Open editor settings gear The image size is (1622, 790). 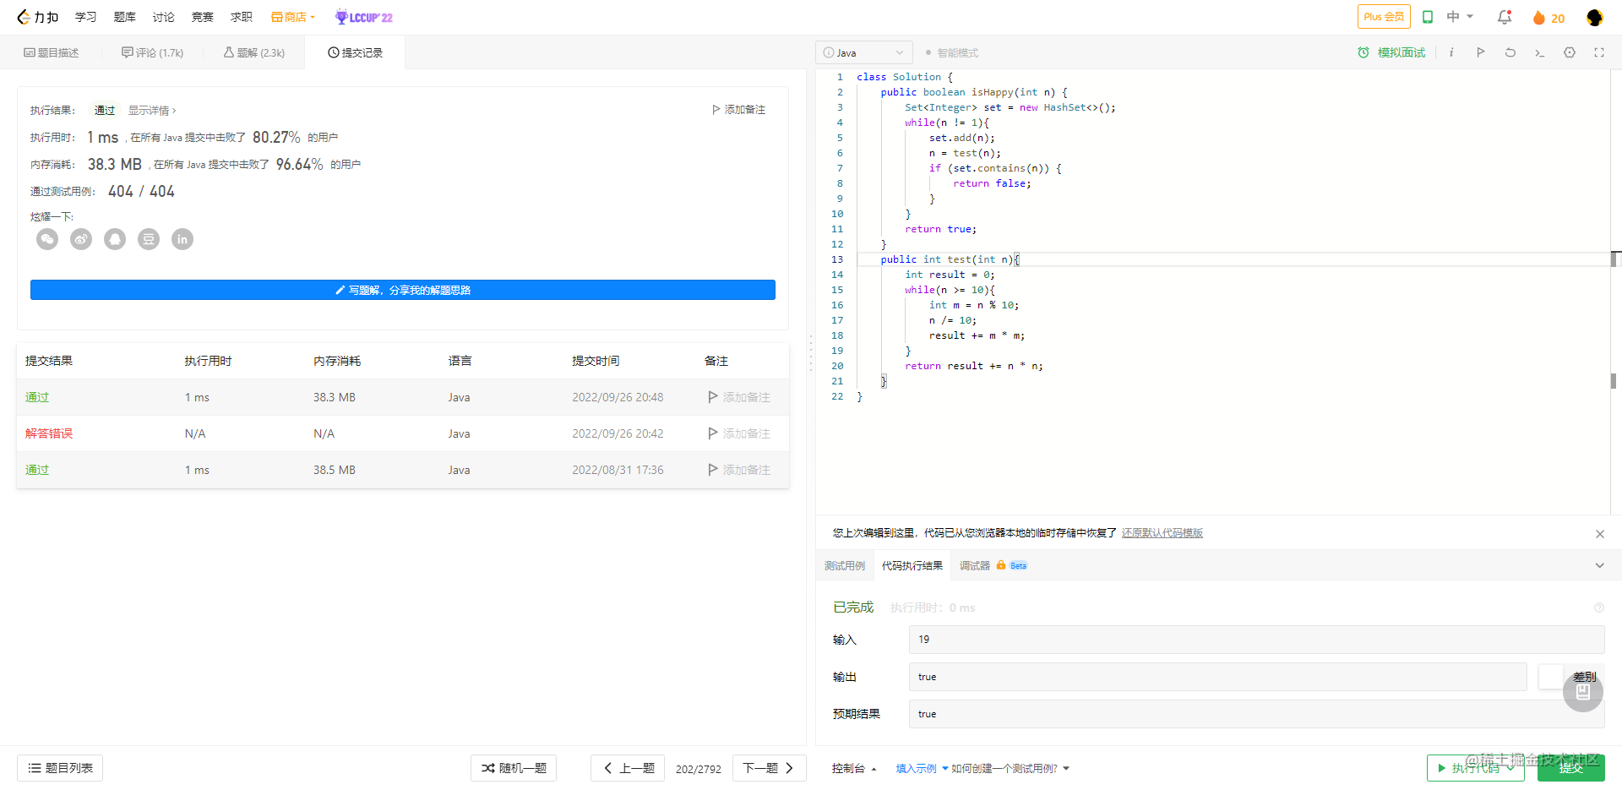[x=1570, y=52]
